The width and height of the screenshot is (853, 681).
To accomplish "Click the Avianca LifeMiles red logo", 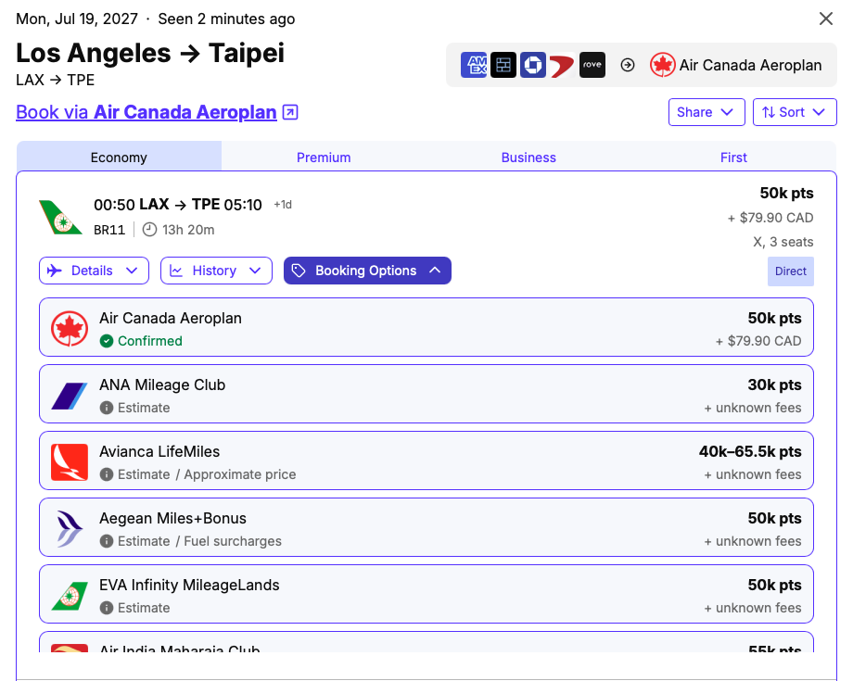I will click(x=70, y=462).
